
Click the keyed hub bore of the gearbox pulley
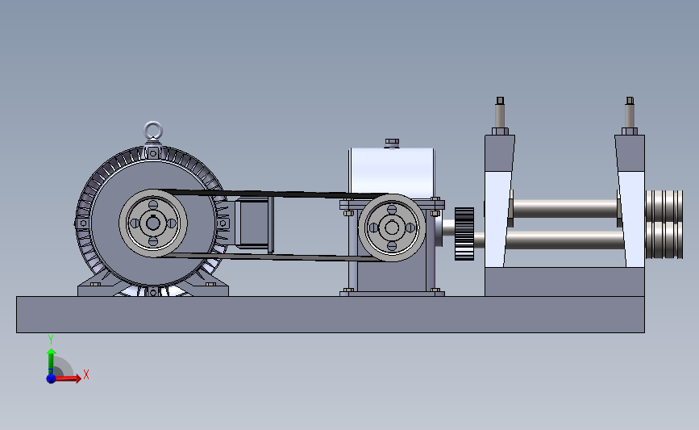[x=392, y=228]
